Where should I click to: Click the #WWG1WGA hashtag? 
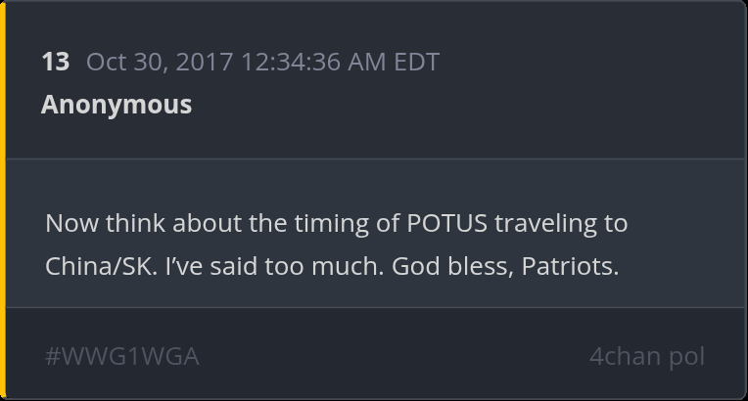(x=122, y=356)
